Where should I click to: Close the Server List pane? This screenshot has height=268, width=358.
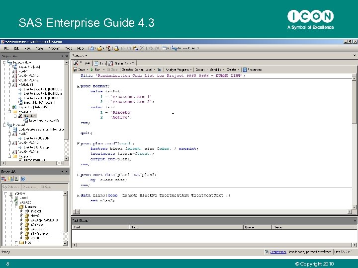[x=67, y=171]
